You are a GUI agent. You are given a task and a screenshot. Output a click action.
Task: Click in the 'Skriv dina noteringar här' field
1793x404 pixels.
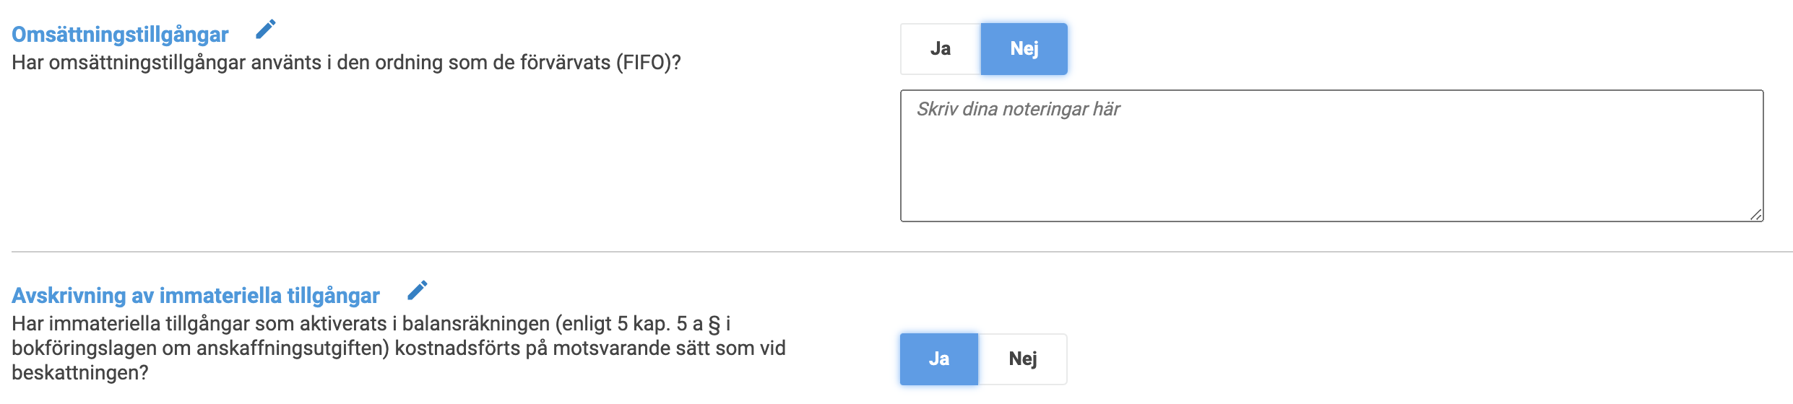pyautogui.click(x=1331, y=156)
